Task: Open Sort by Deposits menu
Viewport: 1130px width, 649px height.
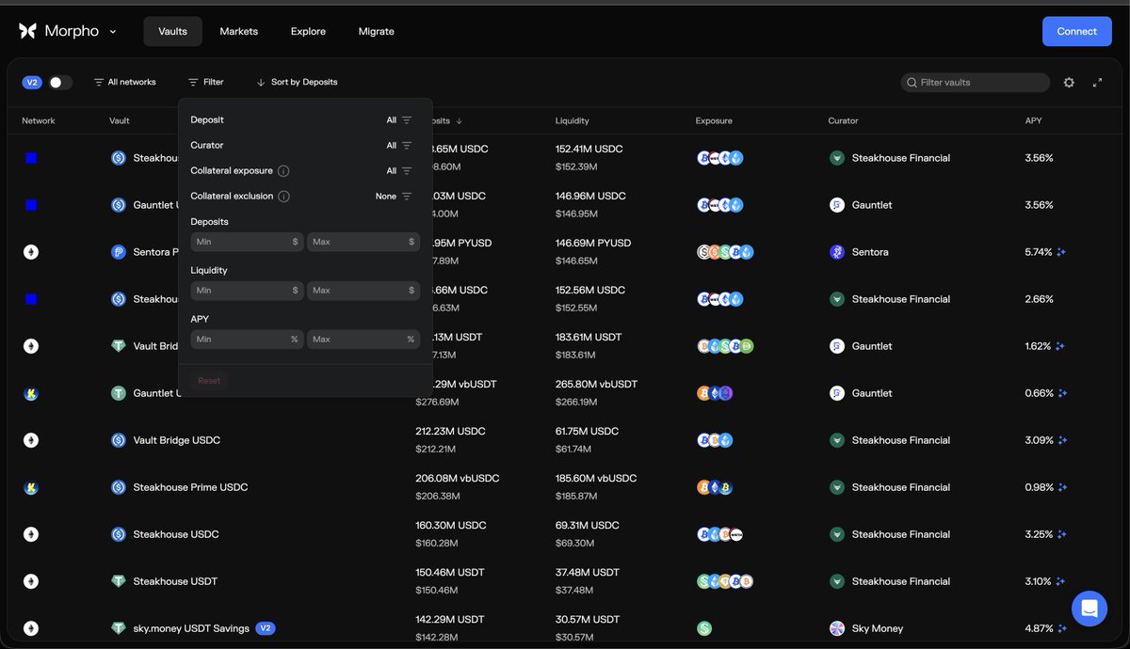Action: tap(297, 83)
